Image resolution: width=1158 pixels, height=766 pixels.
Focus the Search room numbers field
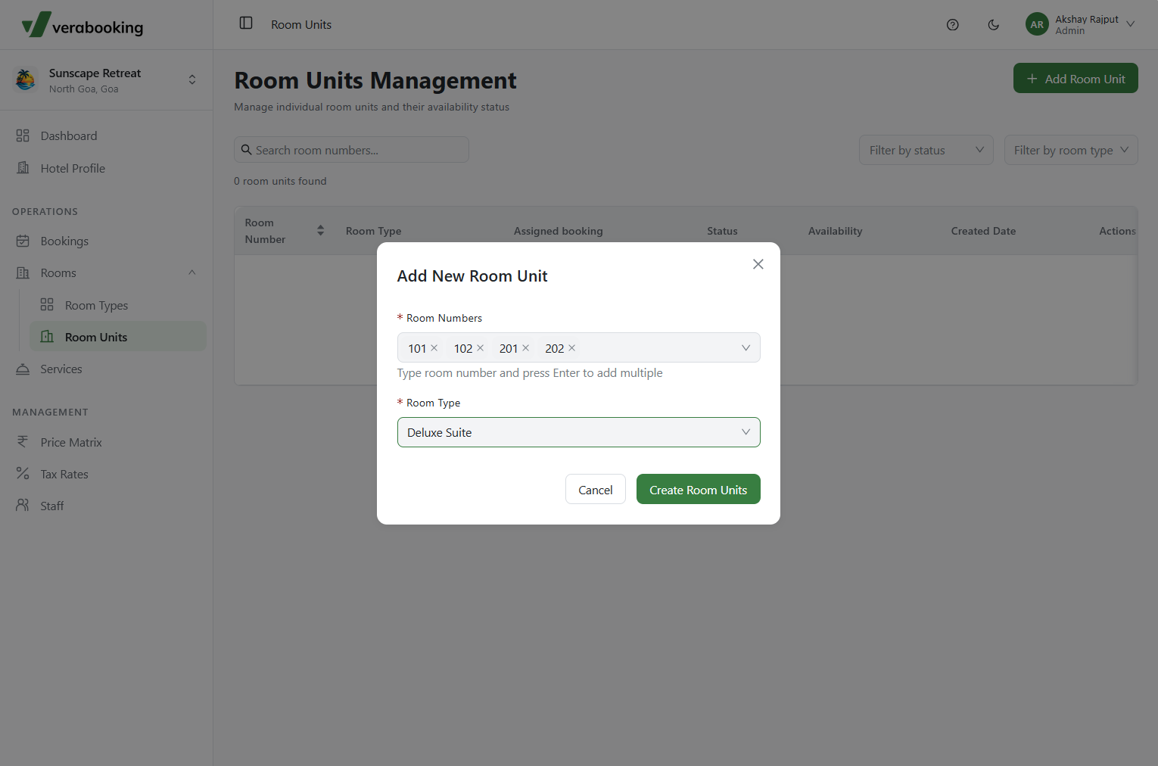[x=351, y=150]
